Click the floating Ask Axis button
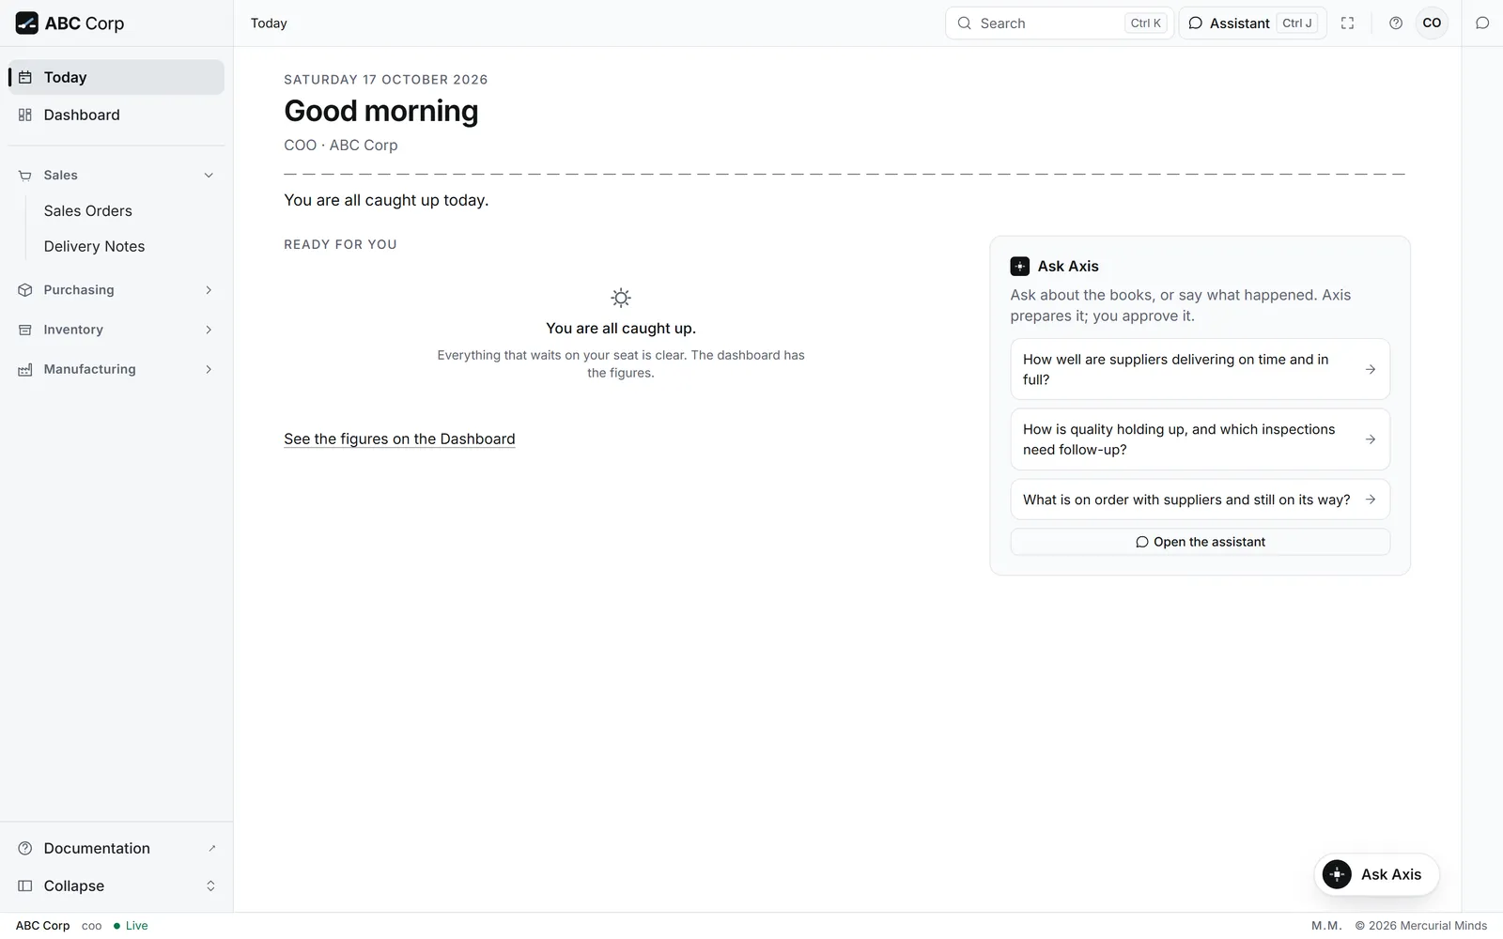1503x939 pixels. pos(1376,874)
